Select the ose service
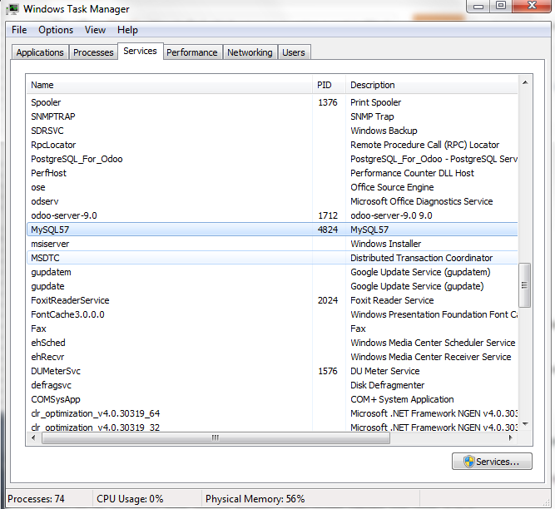This screenshot has height=509, width=555. 38,187
